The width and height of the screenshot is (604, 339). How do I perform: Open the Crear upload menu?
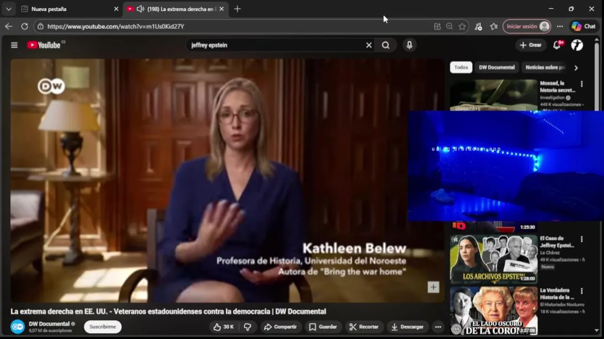[531, 45]
